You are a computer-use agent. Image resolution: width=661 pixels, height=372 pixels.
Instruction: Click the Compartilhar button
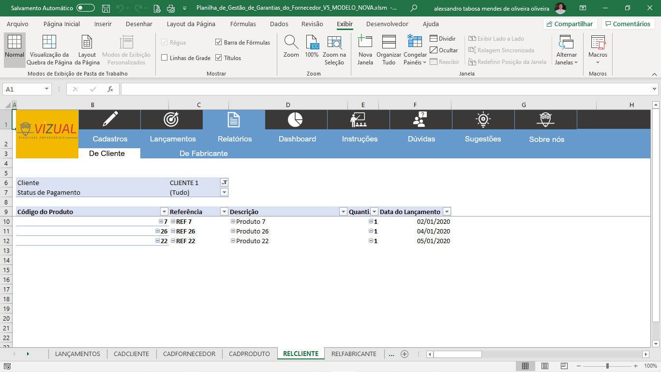click(569, 24)
